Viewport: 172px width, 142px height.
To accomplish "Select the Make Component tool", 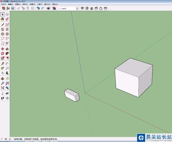I will 7,15.
